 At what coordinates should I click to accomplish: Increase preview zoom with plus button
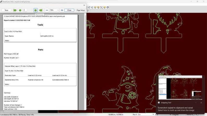point(62,10)
